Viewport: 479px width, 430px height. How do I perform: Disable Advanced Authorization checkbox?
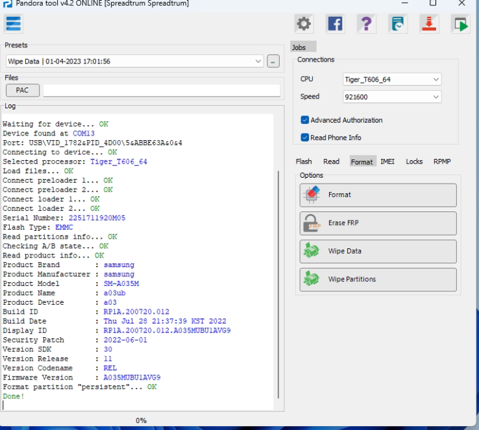(x=304, y=120)
